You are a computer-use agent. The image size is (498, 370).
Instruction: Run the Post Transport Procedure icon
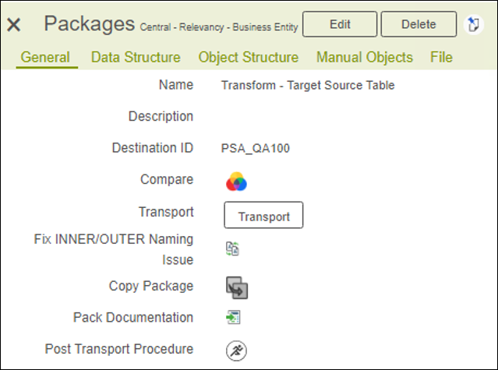click(236, 351)
